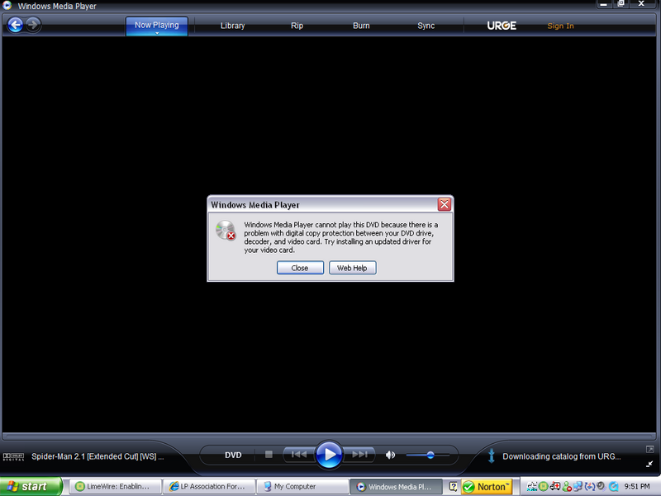
Task: Switch to the Rip tab
Action: (x=297, y=26)
